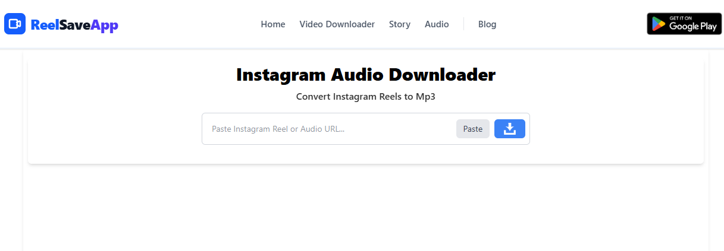
Task: Click the Paste button
Action: (473, 129)
